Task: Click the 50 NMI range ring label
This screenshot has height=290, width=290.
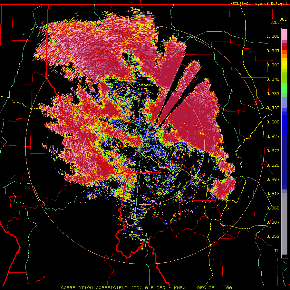Action: [145, 85]
